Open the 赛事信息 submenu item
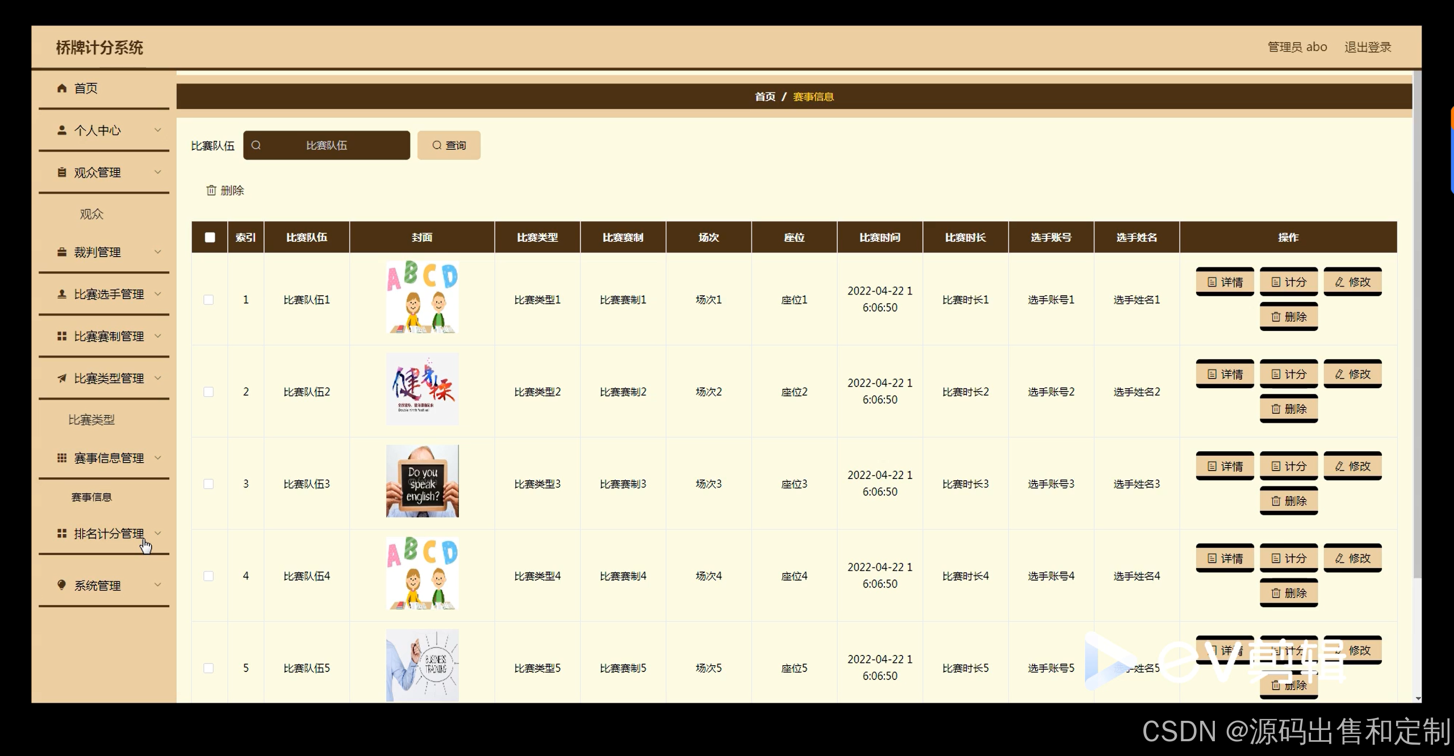This screenshot has height=756, width=1454. pos(91,497)
